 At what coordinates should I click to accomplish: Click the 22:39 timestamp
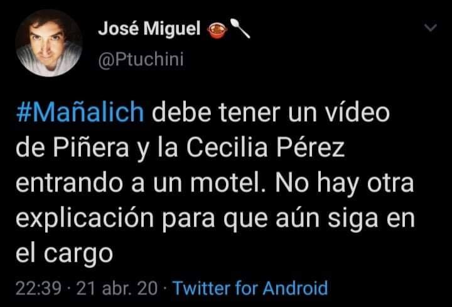pos(39,288)
